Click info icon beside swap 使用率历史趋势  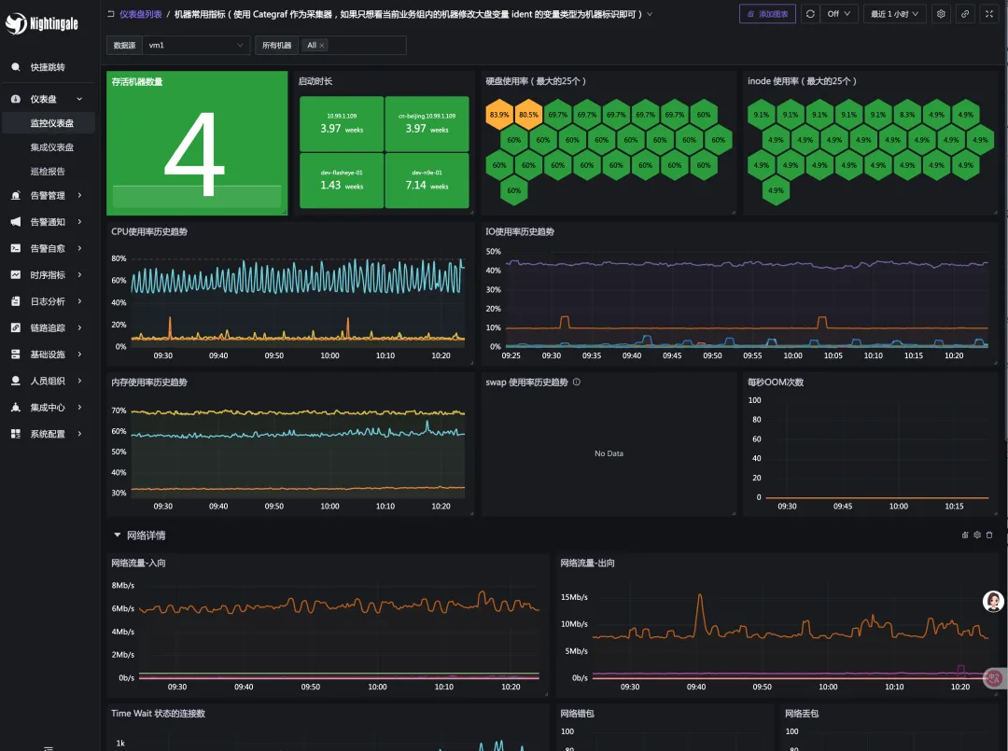tap(576, 382)
